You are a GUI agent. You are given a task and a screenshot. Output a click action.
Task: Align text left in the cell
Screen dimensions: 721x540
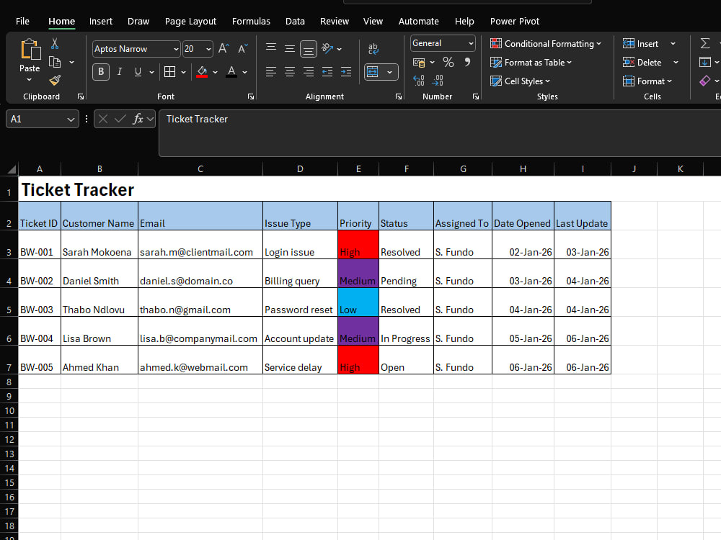(x=271, y=71)
